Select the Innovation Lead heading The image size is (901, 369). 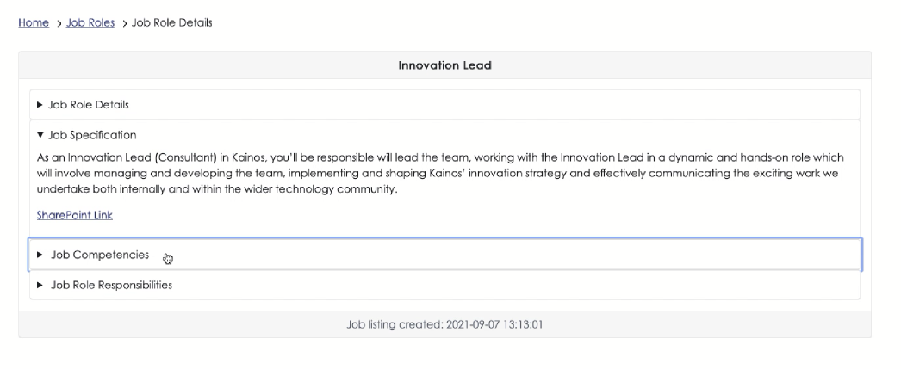(444, 65)
